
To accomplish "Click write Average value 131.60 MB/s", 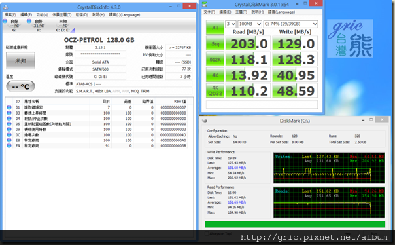I will pos(237,168).
